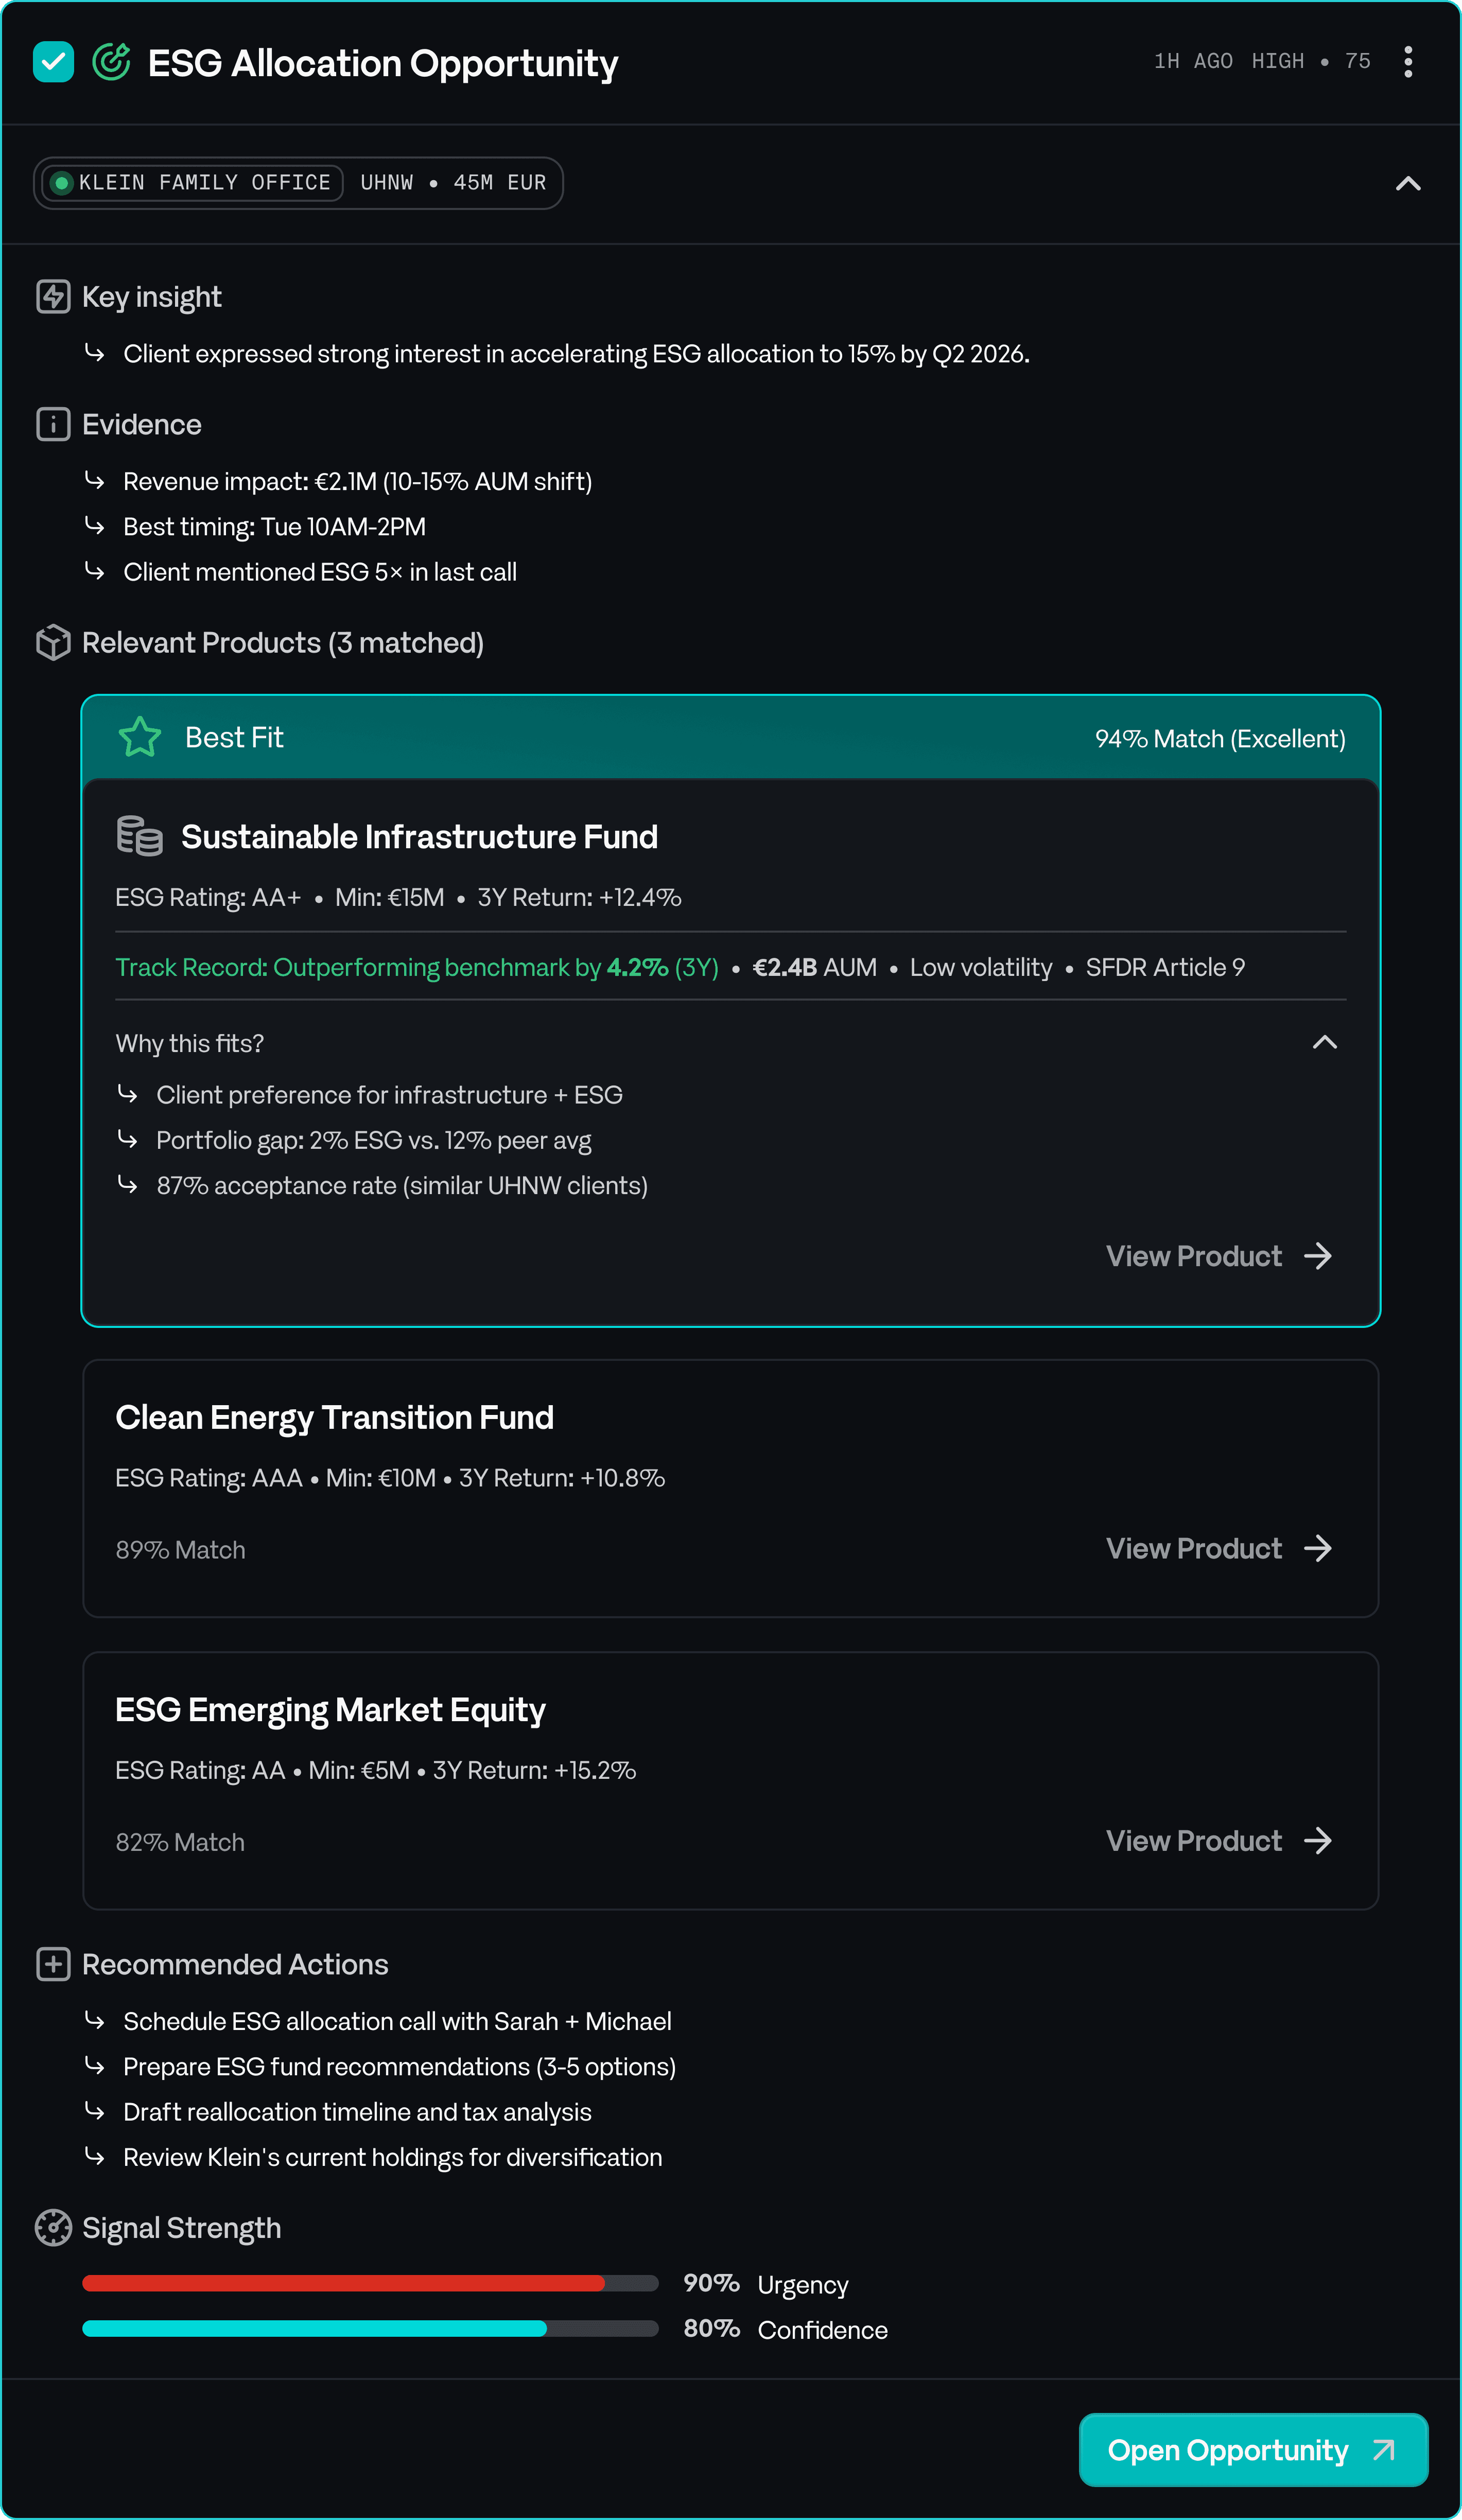Toggle the ESG Allocation Opportunity checkbox
Image resolution: width=1462 pixels, height=2520 pixels.
[53, 62]
